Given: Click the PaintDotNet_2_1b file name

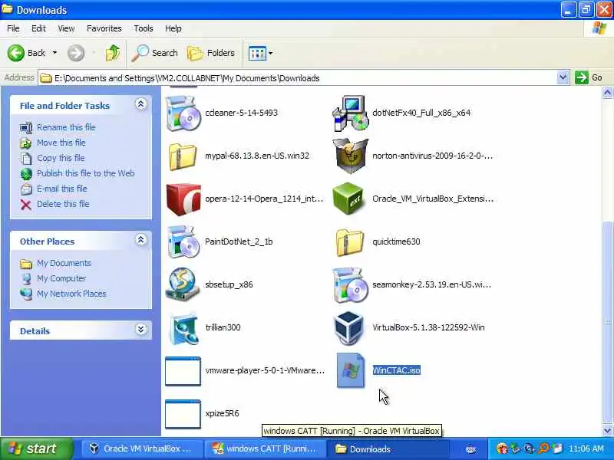Looking at the screenshot, I should 239,242.
